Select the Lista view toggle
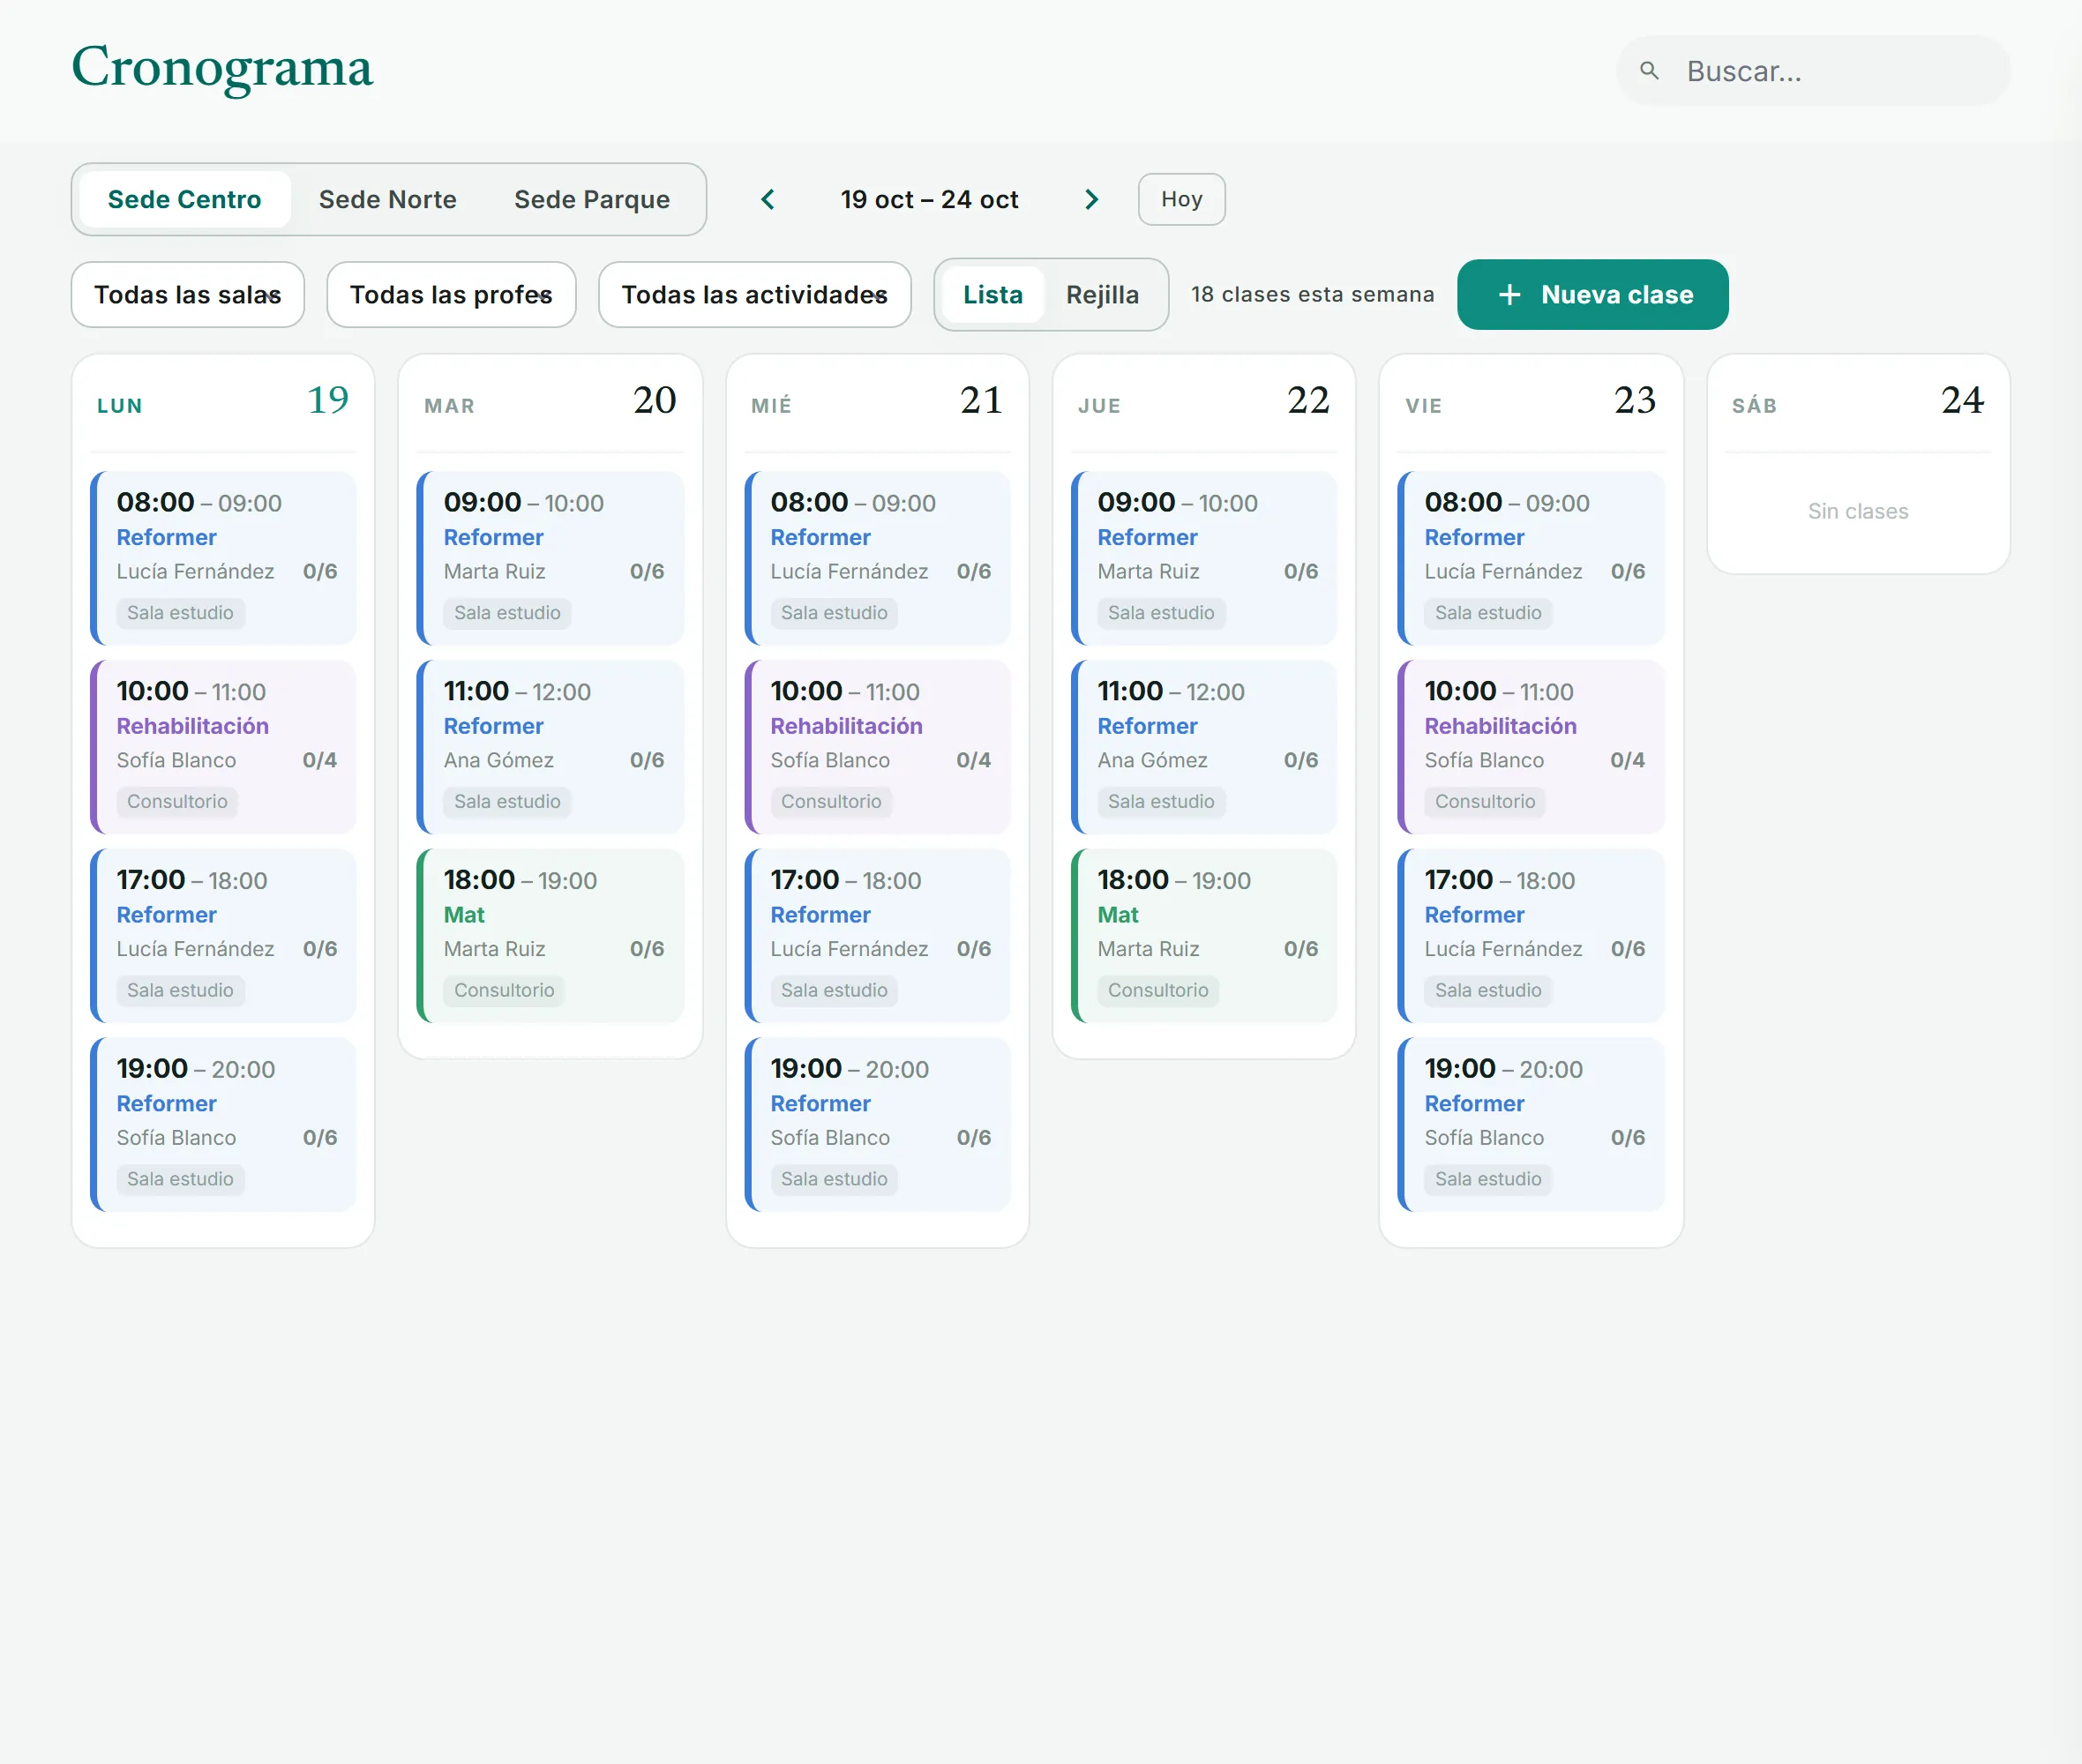2082x1764 pixels. click(993, 295)
